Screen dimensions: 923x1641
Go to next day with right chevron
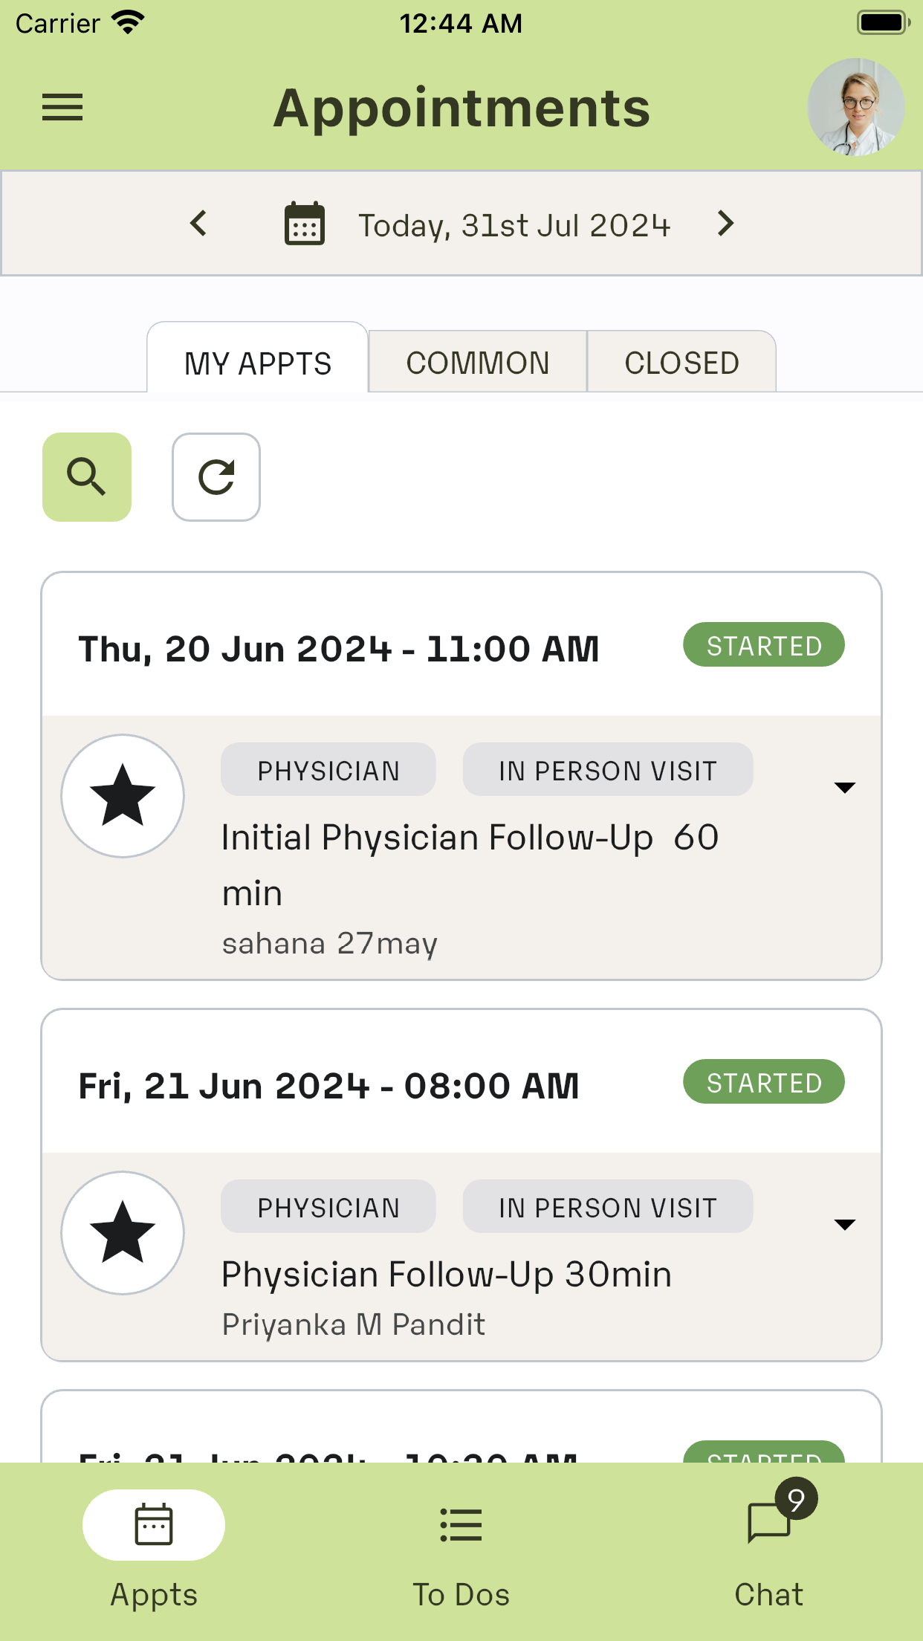(x=725, y=223)
